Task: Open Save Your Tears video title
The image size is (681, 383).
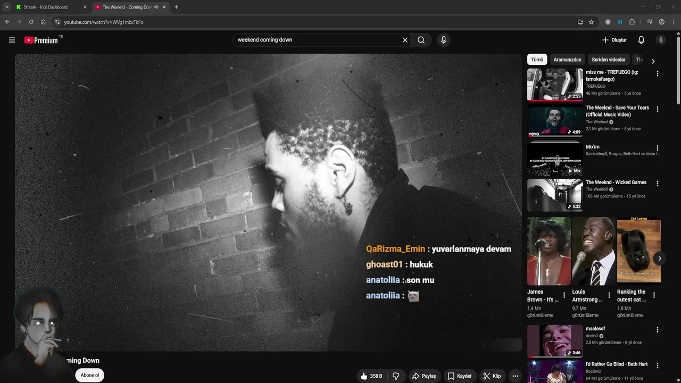Action: pyautogui.click(x=617, y=111)
